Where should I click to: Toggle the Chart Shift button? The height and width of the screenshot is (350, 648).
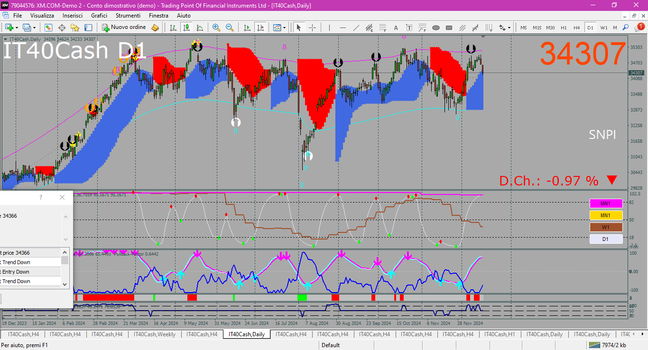(260, 28)
